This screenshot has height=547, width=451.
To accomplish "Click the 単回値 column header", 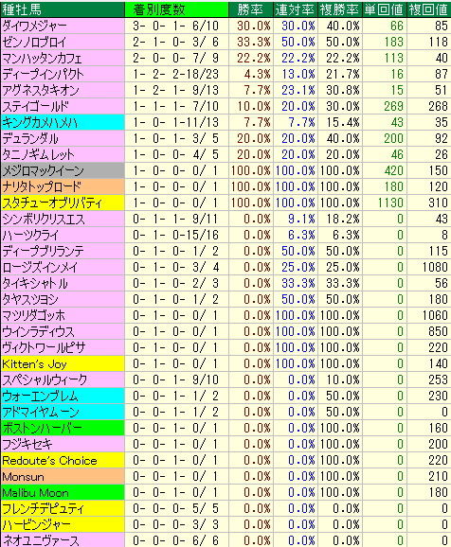I will [385, 9].
